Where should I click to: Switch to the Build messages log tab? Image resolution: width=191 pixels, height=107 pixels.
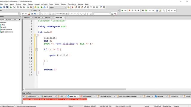87,96
